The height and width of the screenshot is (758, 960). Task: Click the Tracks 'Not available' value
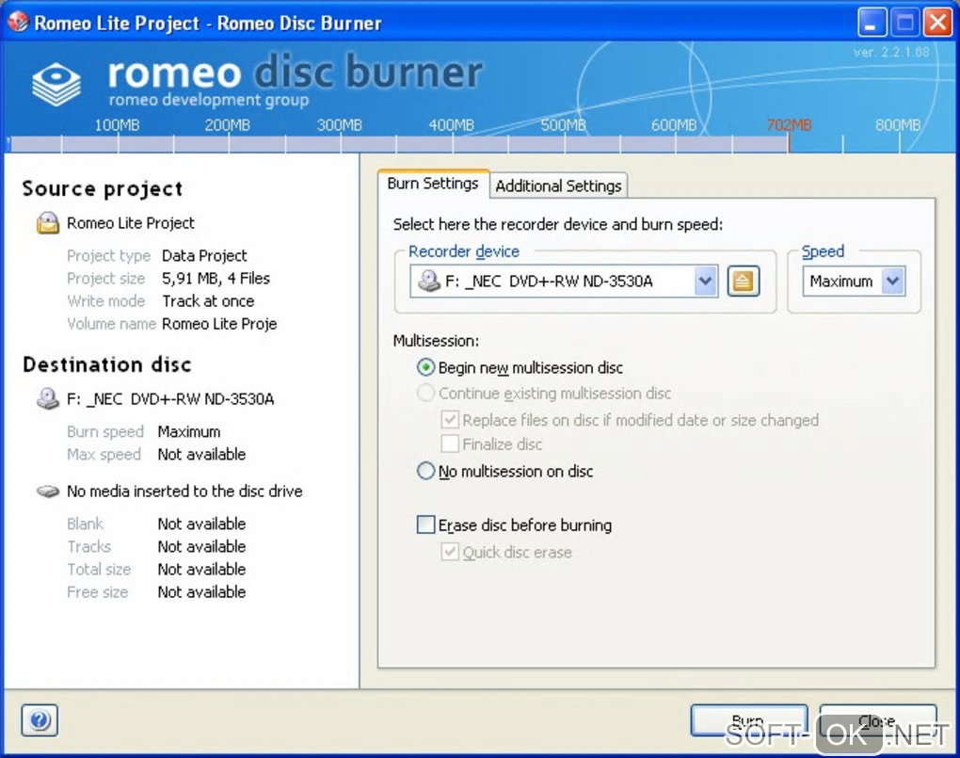click(x=202, y=546)
